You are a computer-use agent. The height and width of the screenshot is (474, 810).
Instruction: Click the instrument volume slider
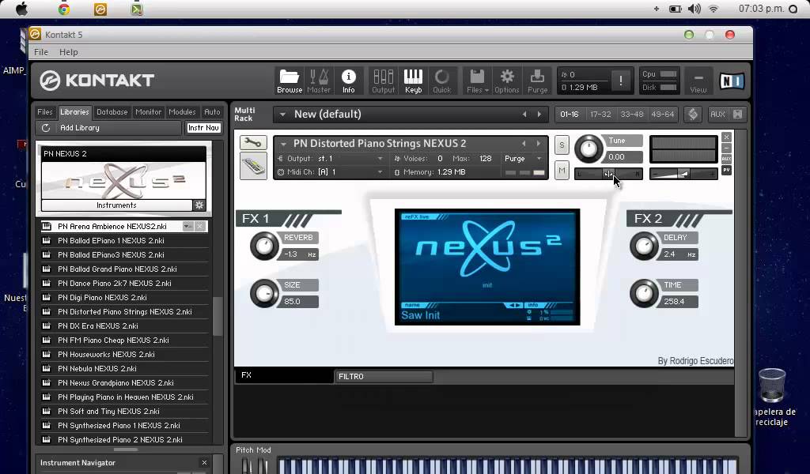tap(683, 175)
